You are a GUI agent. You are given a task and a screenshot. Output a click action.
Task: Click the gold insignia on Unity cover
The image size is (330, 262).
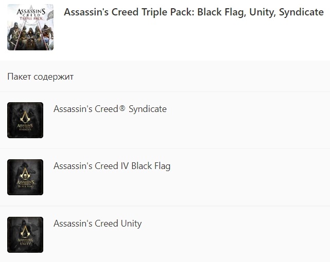25,231
